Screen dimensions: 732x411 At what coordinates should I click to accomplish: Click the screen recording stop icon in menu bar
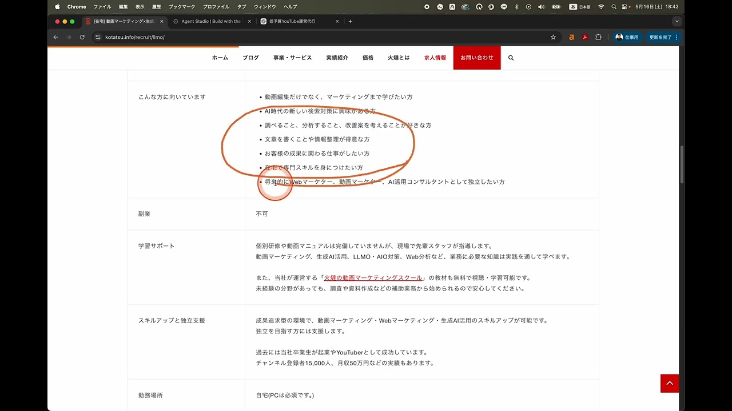427,7
